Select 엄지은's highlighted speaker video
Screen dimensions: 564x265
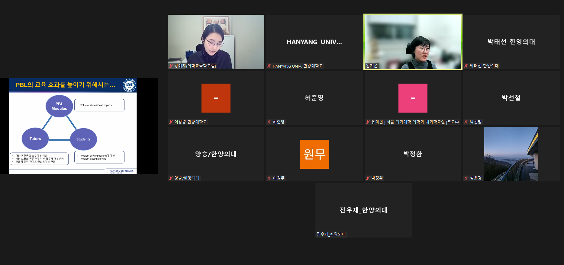point(413,42)
